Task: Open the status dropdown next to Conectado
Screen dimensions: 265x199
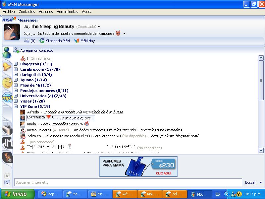Action: 99,27
